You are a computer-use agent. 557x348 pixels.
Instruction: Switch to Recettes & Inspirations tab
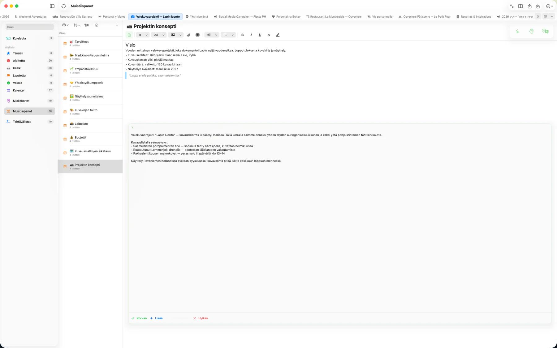pyautogui.click(x=473, y=17)
